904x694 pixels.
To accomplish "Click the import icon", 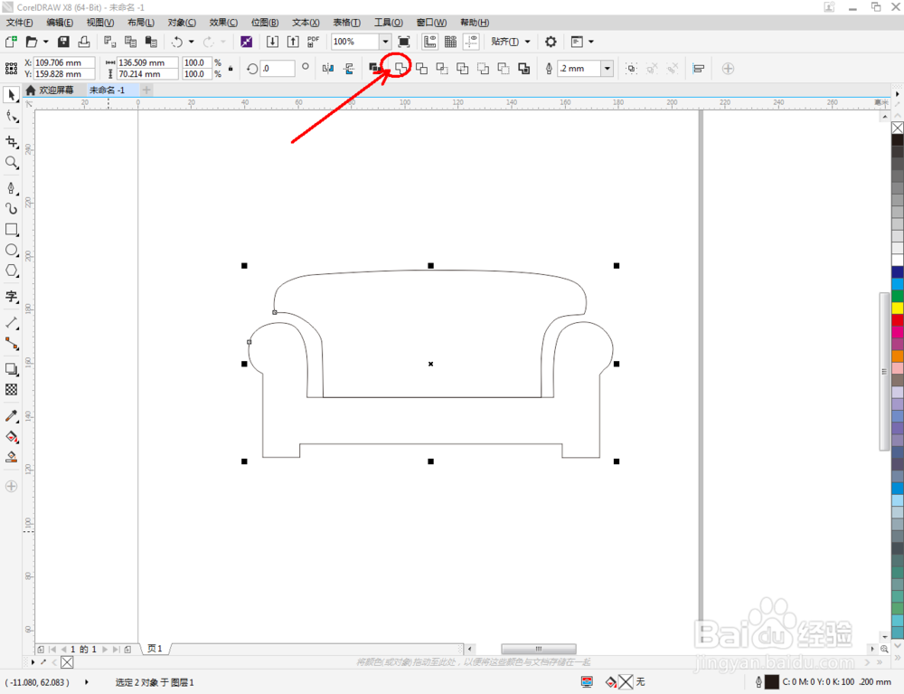I will 272,42.
